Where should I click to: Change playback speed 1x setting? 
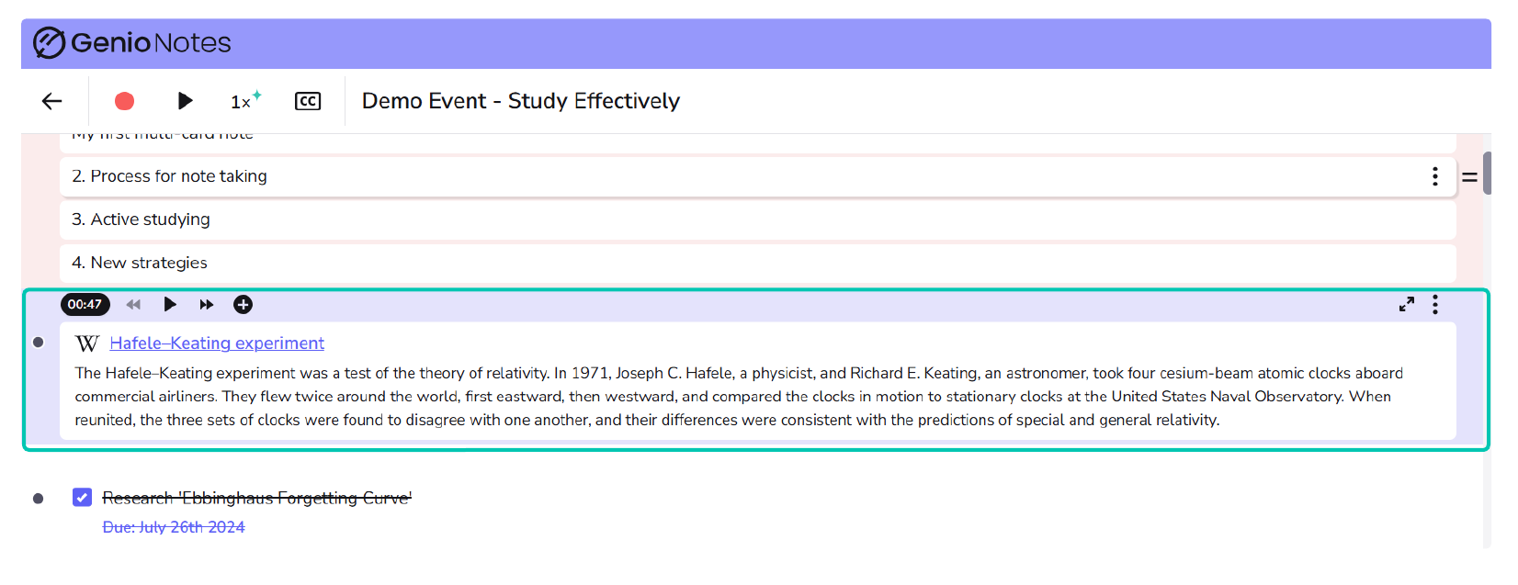coord(245,101)
